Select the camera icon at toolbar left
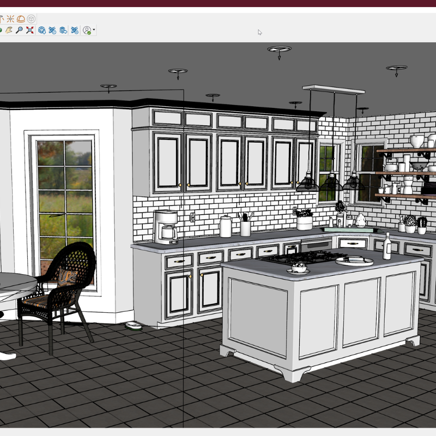 [x=2, y=18]
